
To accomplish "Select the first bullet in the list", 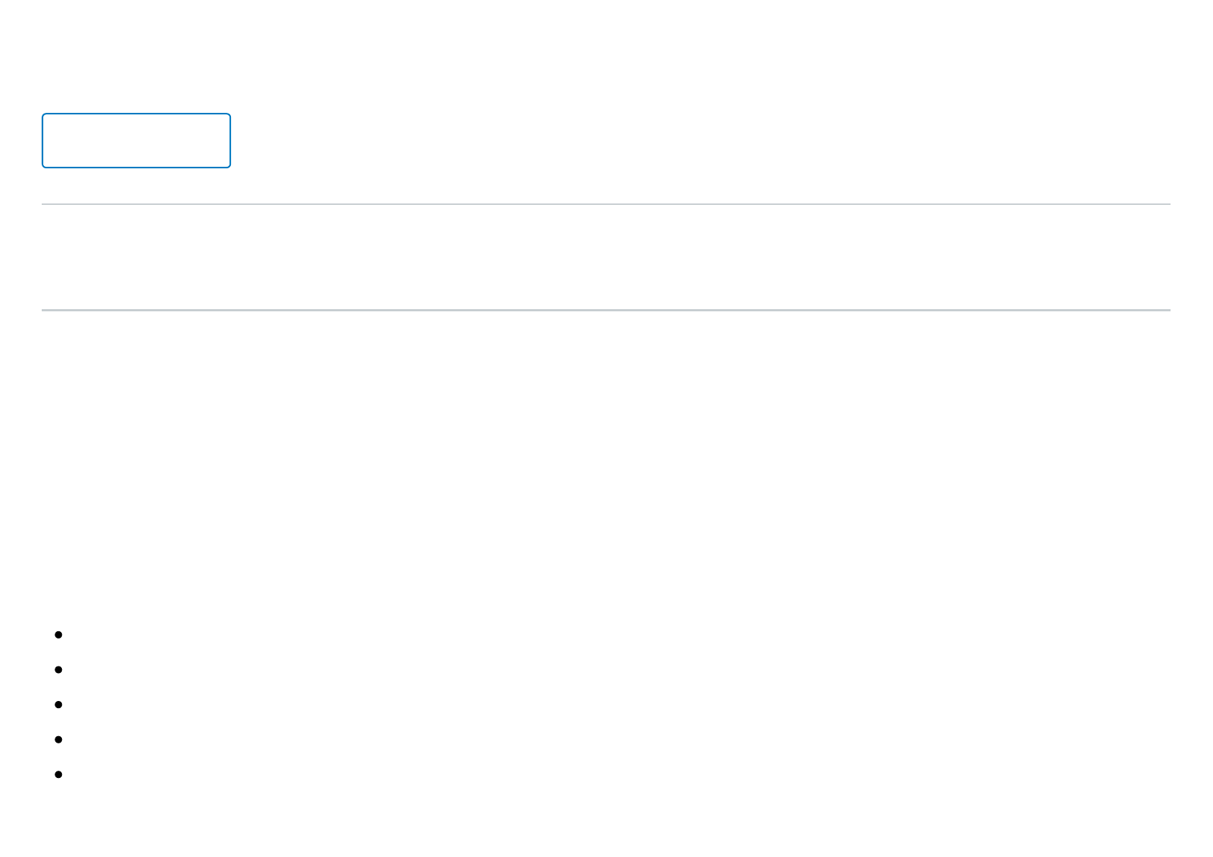I will (x=59, y=635).
